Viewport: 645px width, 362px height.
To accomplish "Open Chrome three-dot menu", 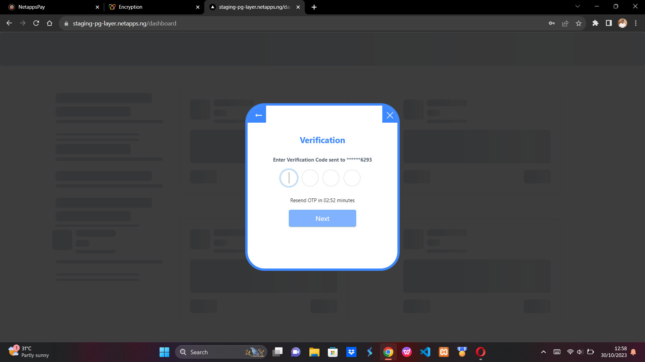I will [x=636, y=23].
